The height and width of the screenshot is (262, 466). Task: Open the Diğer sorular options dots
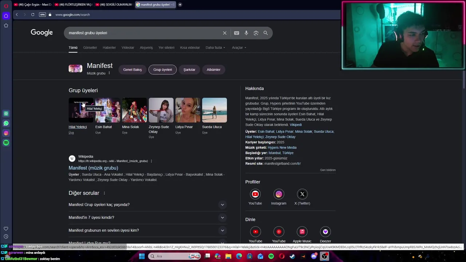click(x=104, y=193)
